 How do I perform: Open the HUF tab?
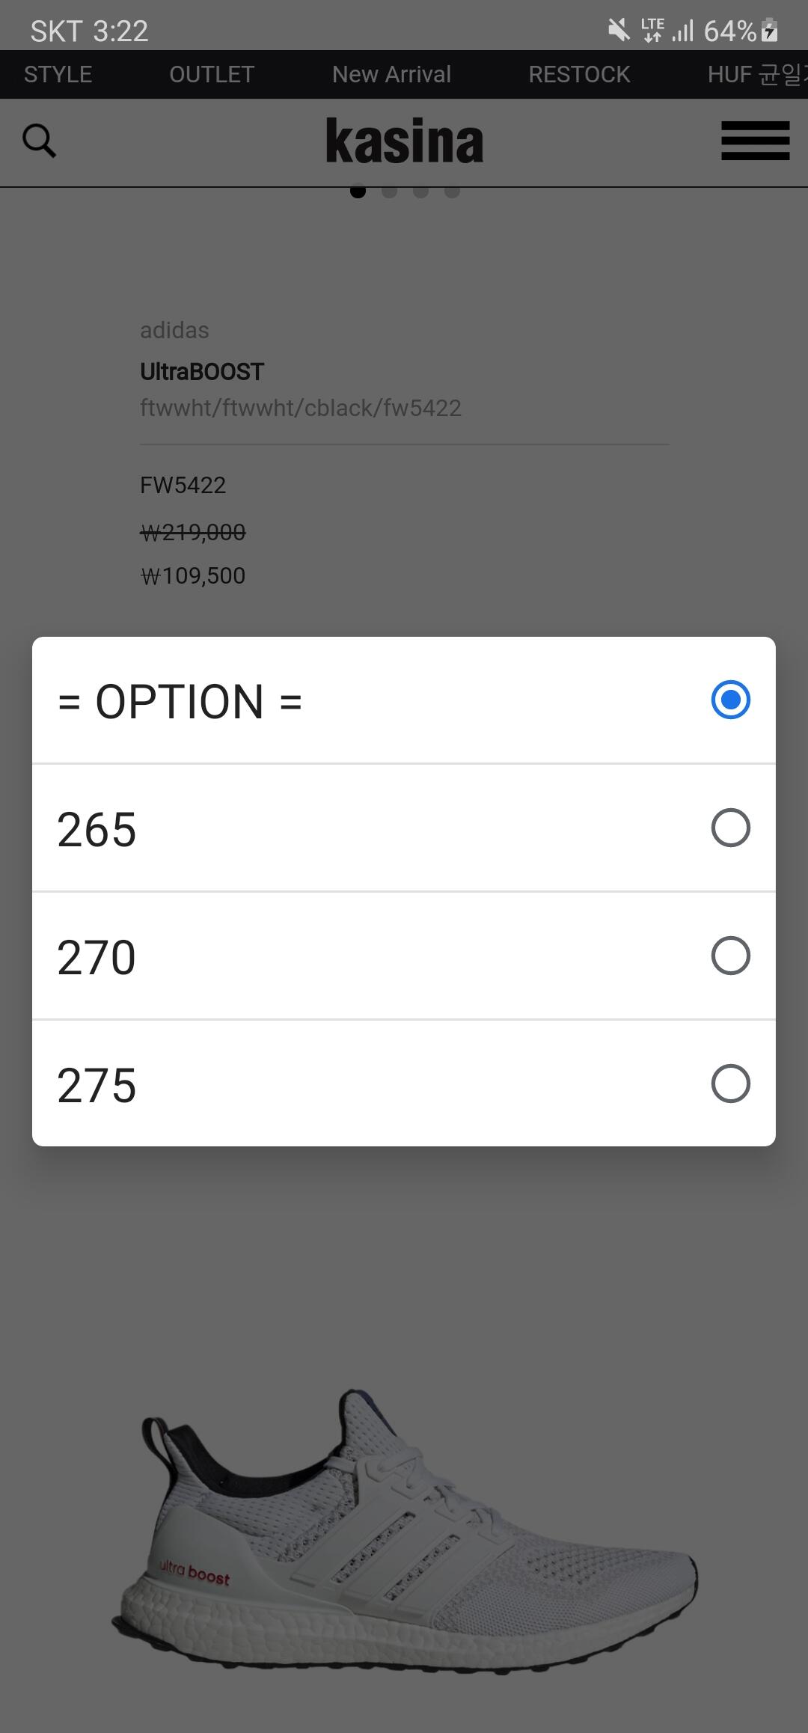tap(754, 75)
